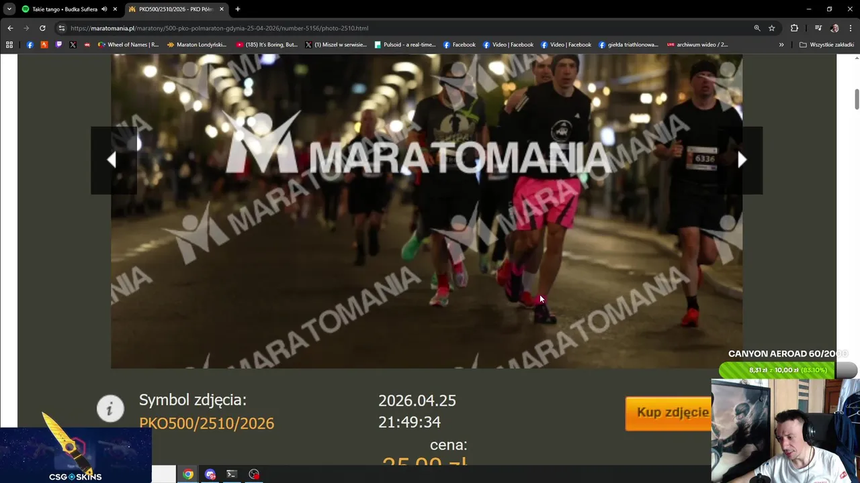
Task: Bookmark this page with the star
Action: point(772,28)
